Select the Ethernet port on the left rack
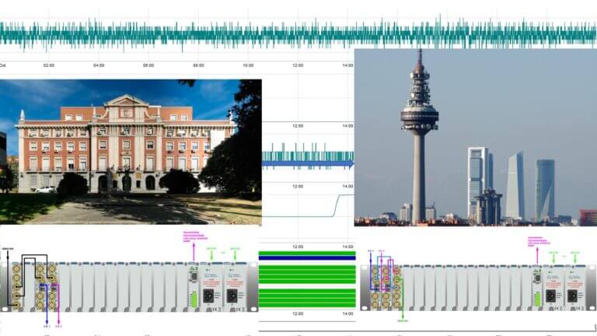The height and width of the screenshot is (336, 597). coord(193,276)
